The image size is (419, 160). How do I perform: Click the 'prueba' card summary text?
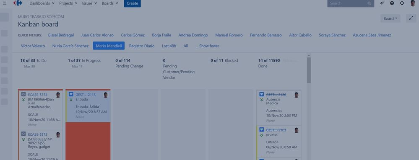coord(272,135)
